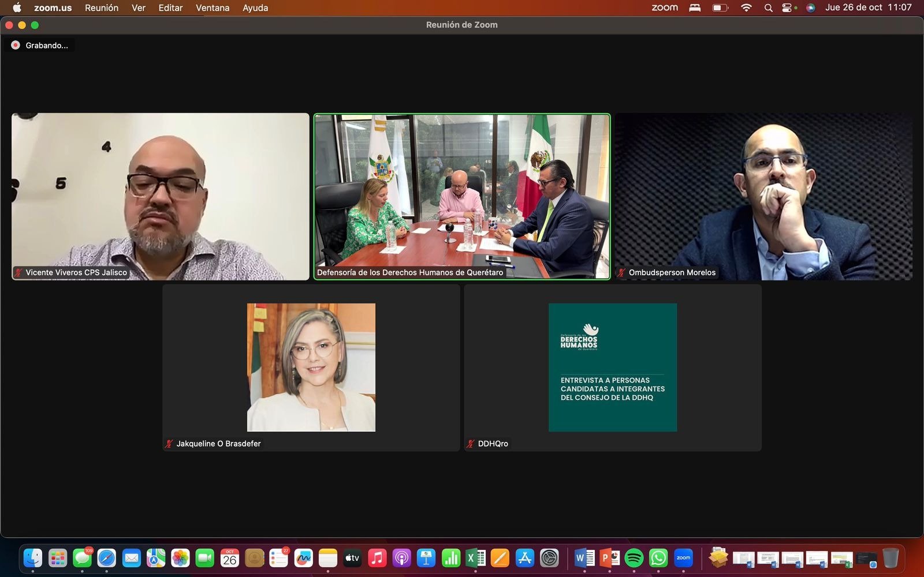Click the Grabando recording indicator
The height and width of the screenshot is (577, 924).
[x=40, y=46]
